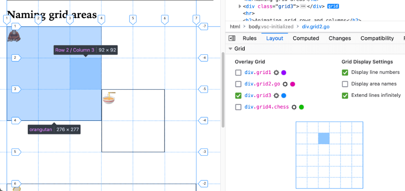Click the grid badge next to div grid3
The width and height of the screenshot is (405, 191).
(x=333, y=6)
